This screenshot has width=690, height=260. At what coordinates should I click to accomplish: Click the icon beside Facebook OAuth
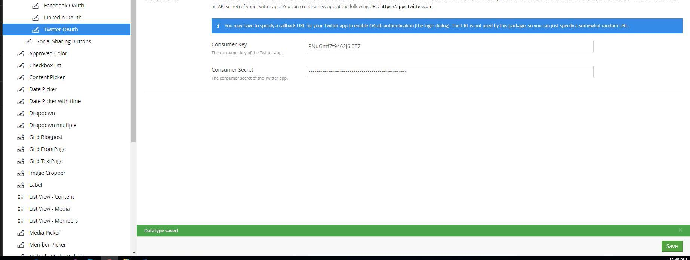tap(36, 6)
